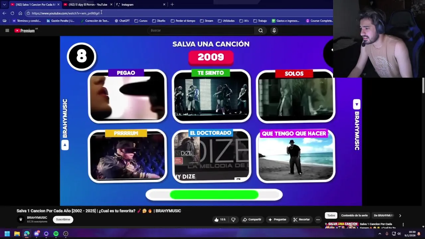Reload the current page
Screen dimensions: 425x239
click(x=12, y=13)
